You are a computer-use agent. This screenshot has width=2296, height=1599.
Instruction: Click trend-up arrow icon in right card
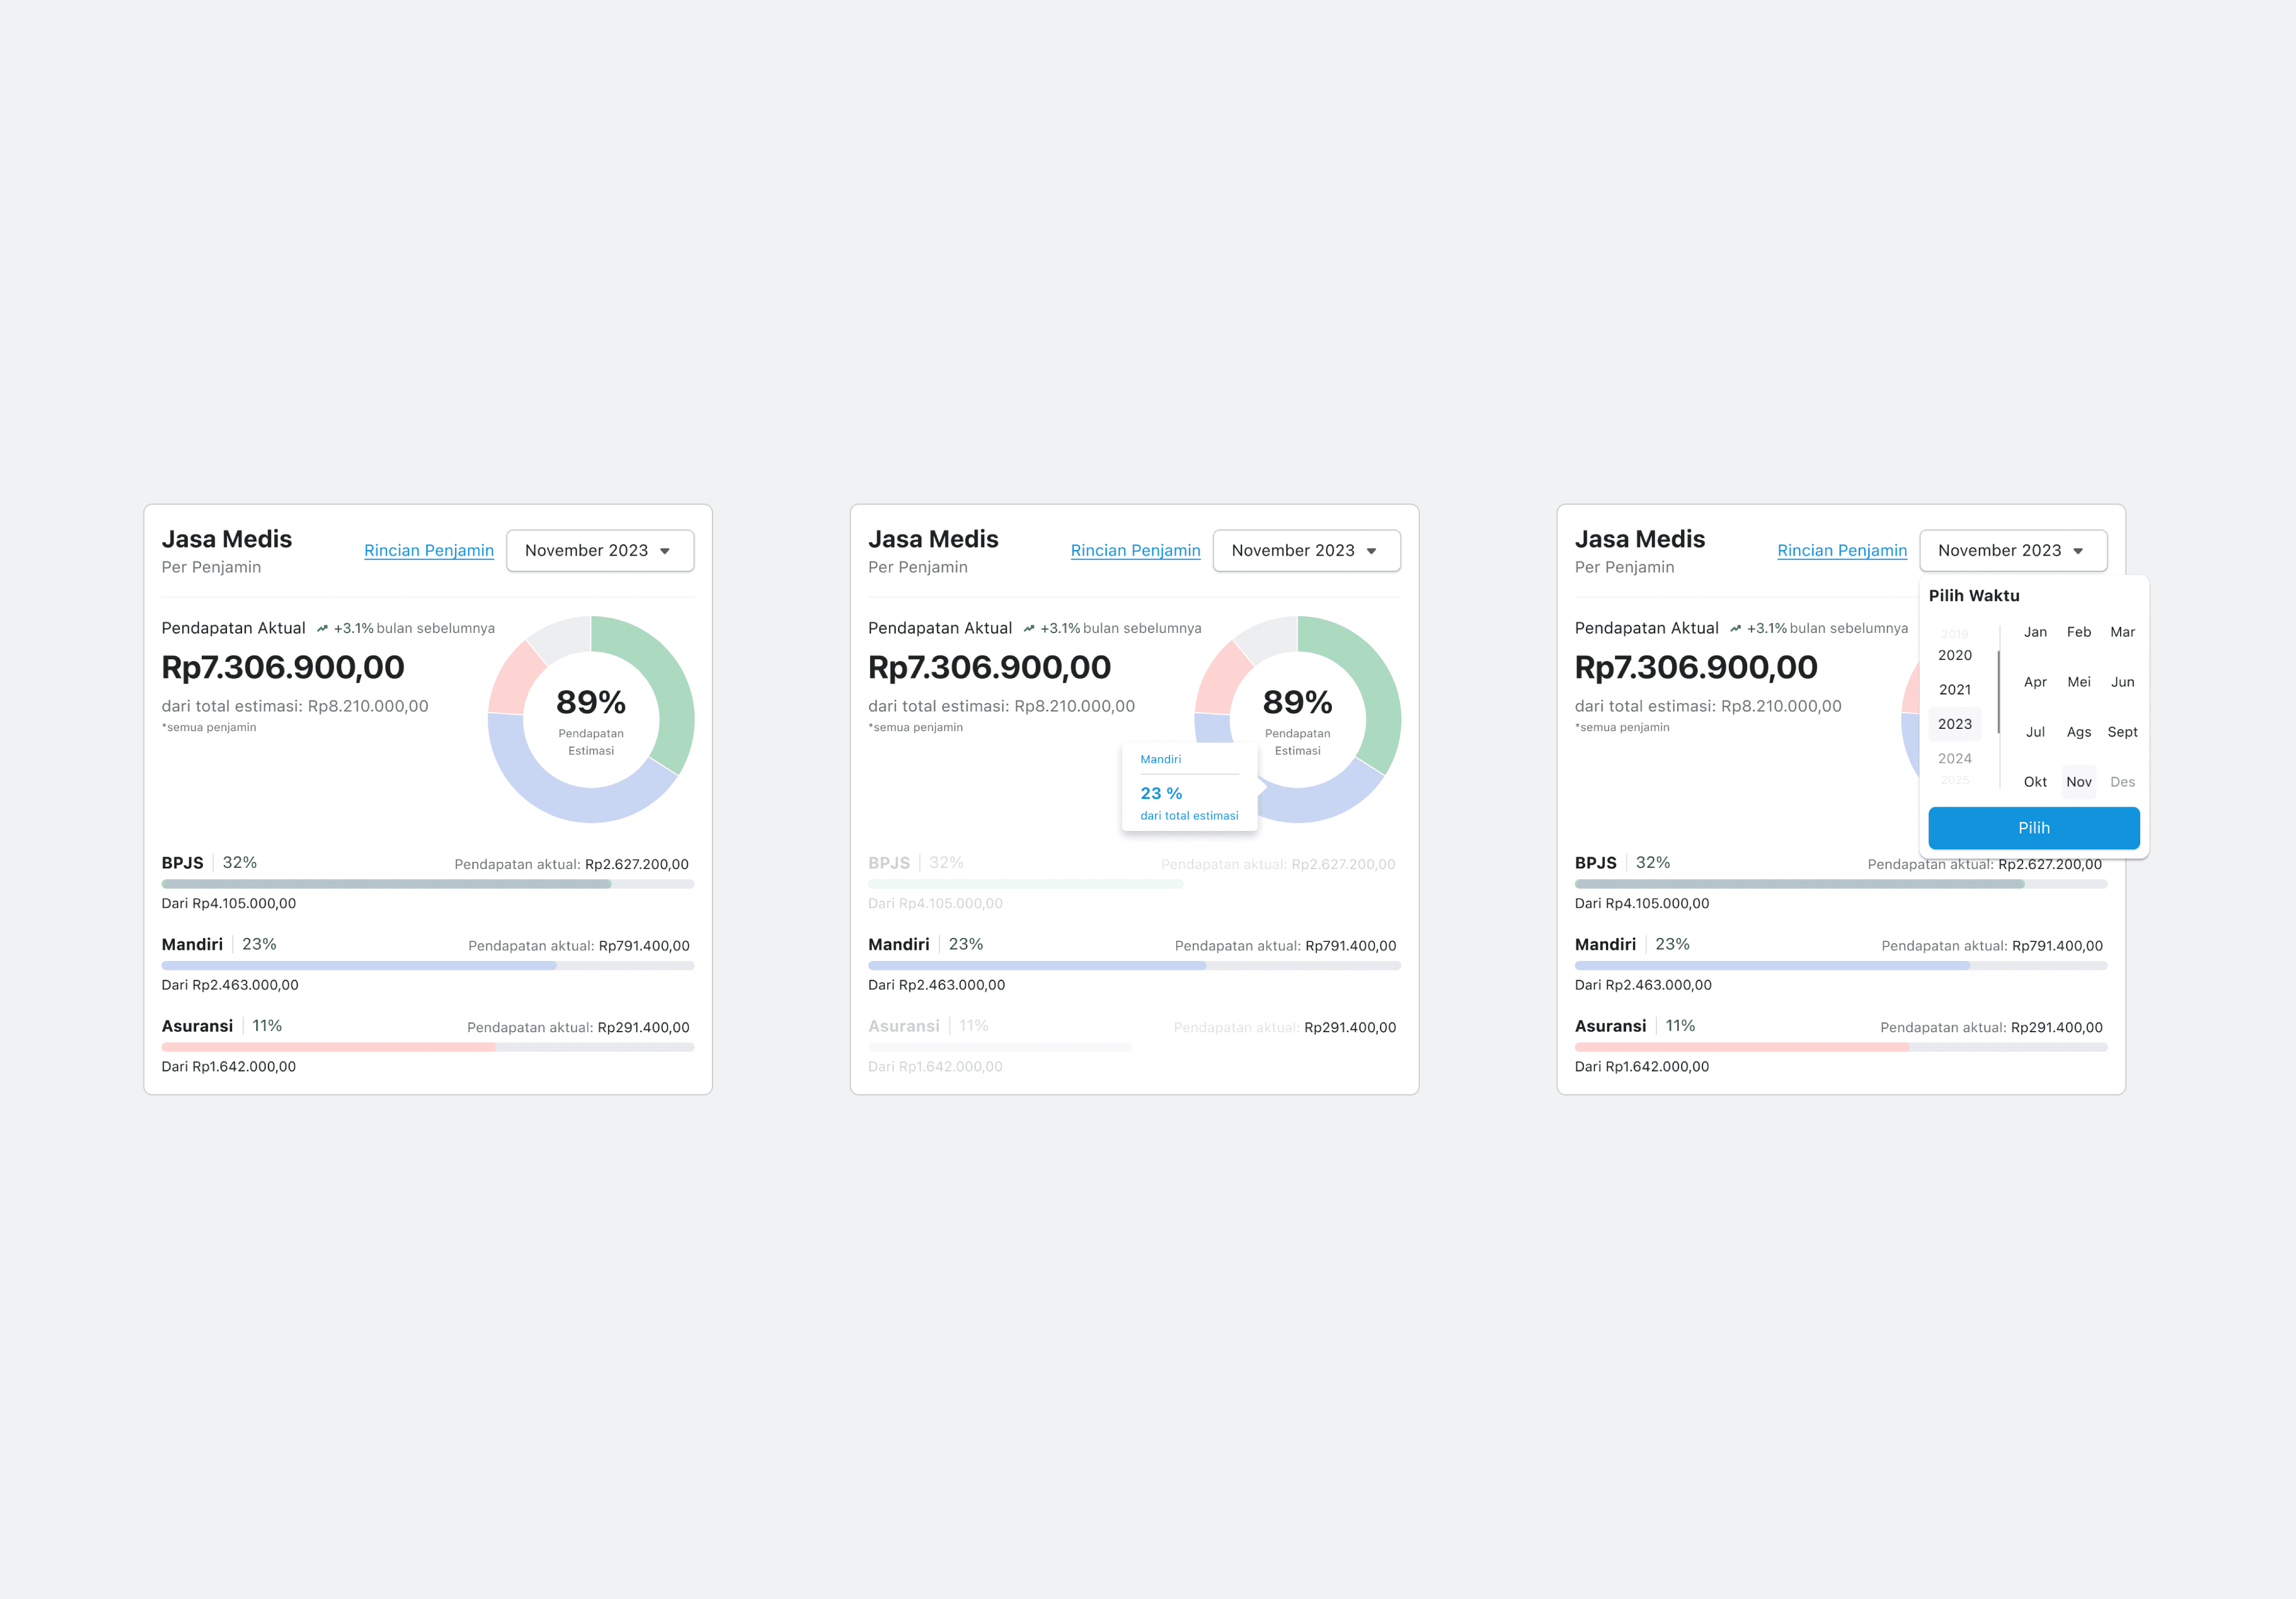pos(1735,629)
